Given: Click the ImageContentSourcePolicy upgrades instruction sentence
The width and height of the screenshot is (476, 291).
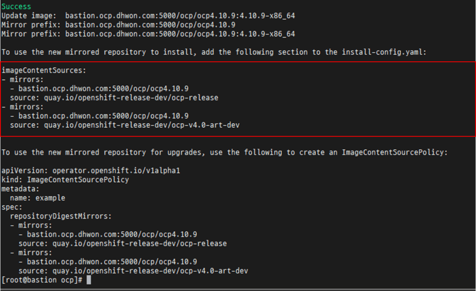Looking at the screenshot, I should 224,152.
